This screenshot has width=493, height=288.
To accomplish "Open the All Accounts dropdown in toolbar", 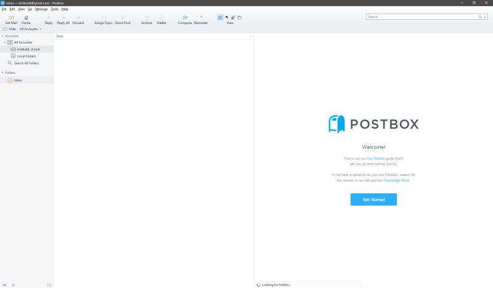I will click(x=30, y=29).
